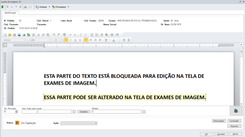
Task: Increase paragraph indent
Action: click(96, 35)
